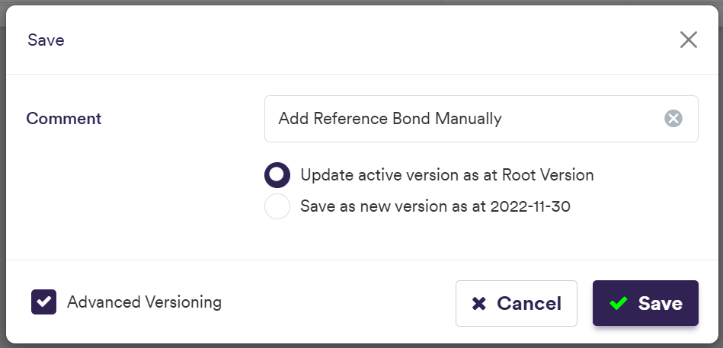
Task: Confirm with the Save button
Action: click(x=645, y=303)
